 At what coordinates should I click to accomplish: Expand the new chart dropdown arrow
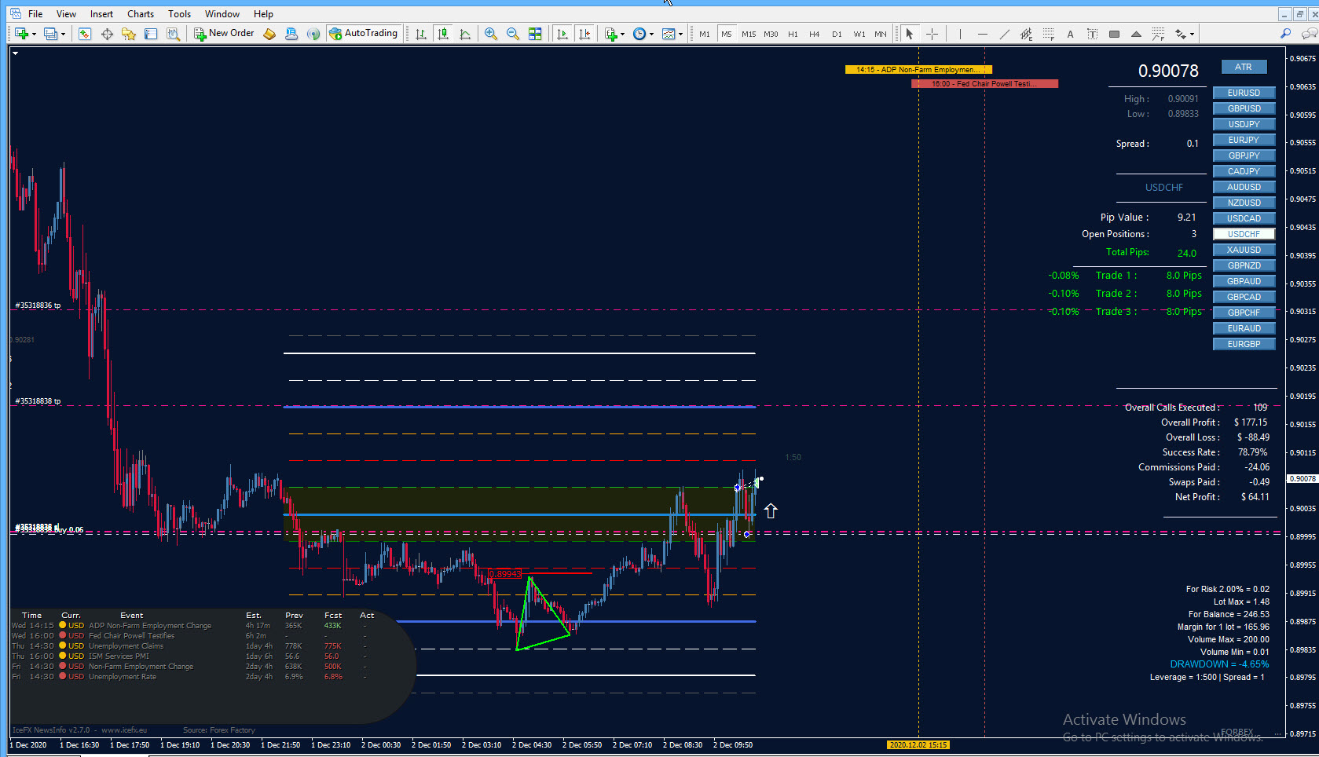[x=34, y=34]
